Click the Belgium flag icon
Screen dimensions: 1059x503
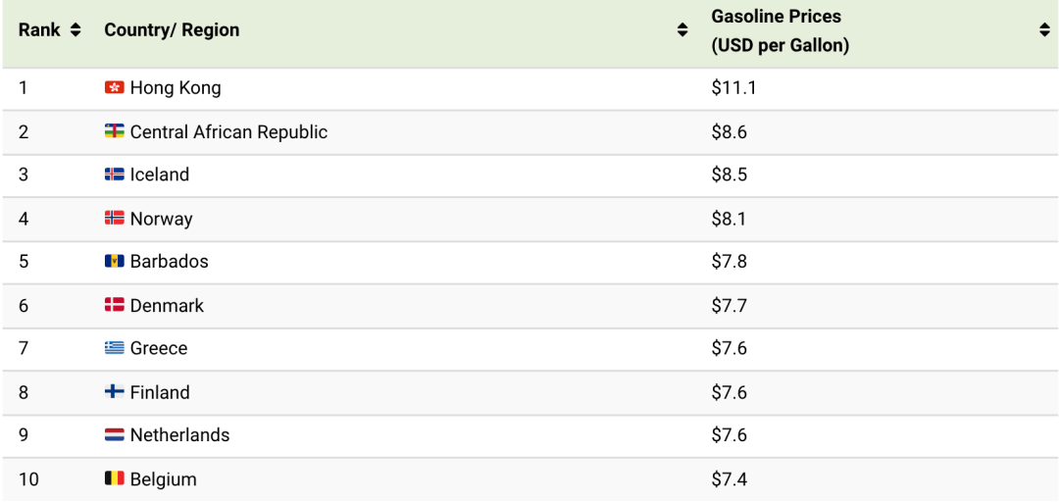(114, 479)
